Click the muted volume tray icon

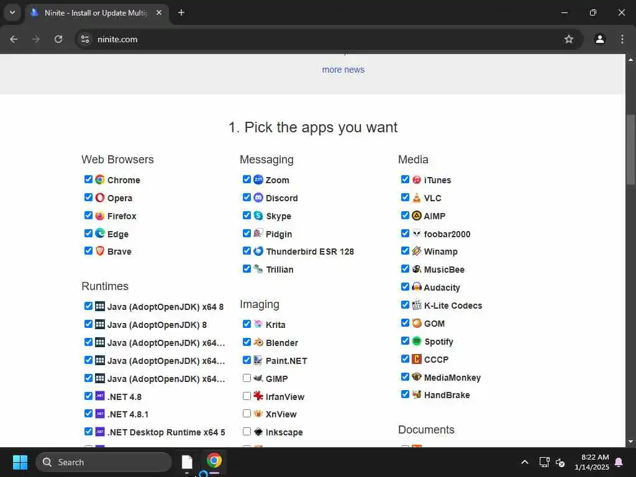click(x=560, y=462)
